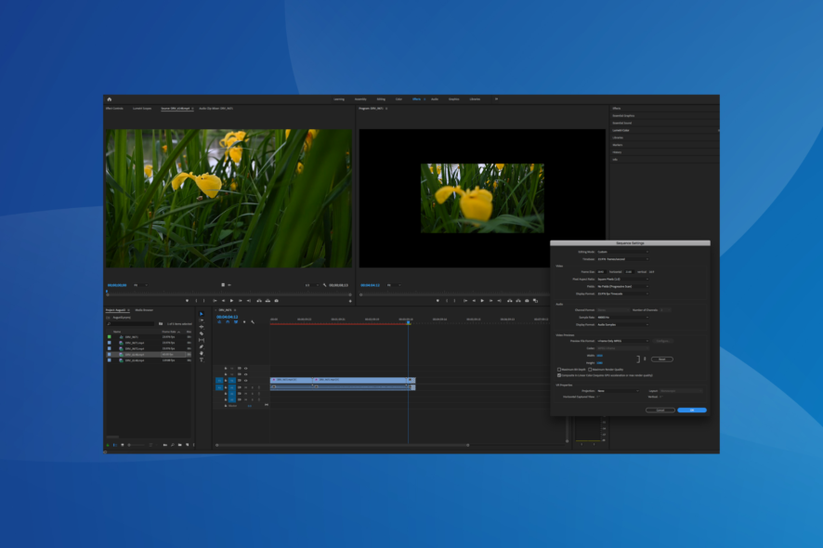The width and height of the screenshot is (823, 548).
Task: Open Source monitor settings wrench
Action: pos(324,285)
